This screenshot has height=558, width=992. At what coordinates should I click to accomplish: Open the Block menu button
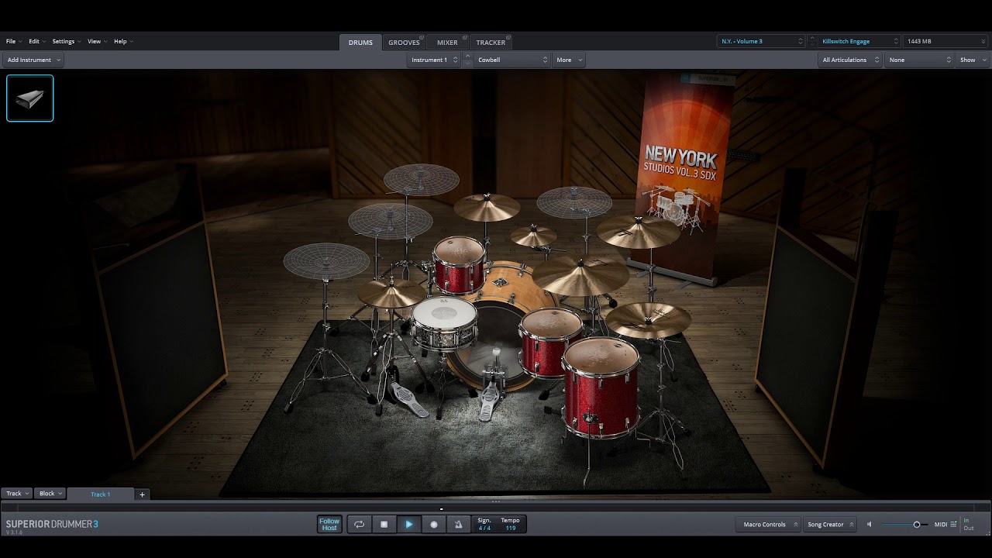pyautogui.click(x=50, y=494)
